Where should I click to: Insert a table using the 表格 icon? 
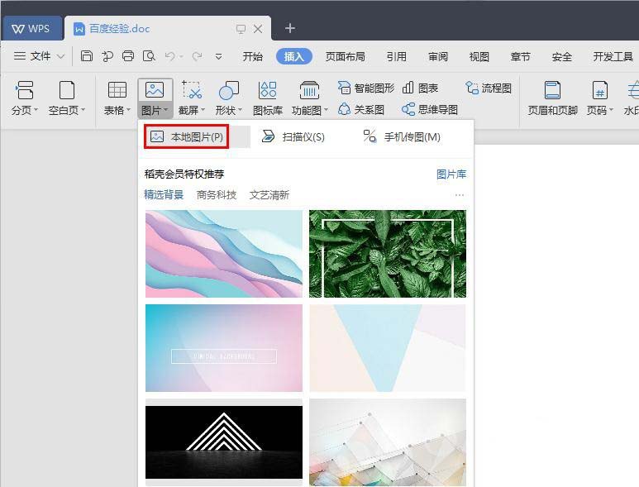tap(117, 90)
